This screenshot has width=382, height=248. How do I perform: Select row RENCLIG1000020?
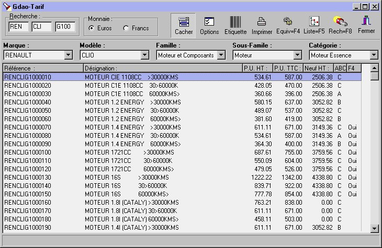pyautogui.click(x=182, y=85)
